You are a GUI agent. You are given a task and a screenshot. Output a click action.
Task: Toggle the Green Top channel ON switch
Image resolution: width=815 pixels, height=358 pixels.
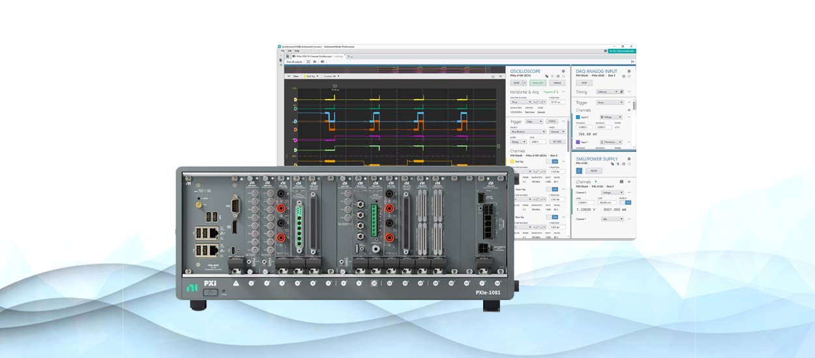556,189
